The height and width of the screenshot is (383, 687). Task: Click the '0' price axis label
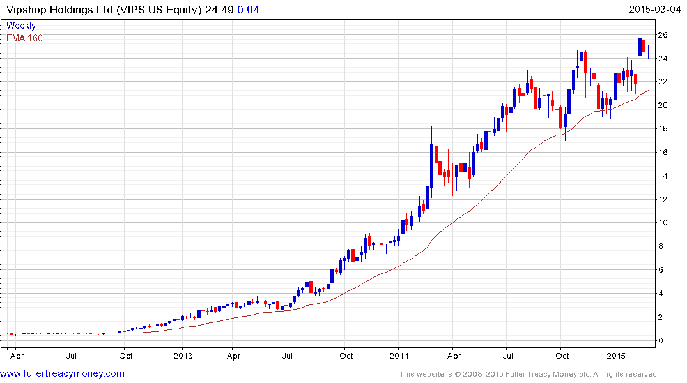click(x=660, y=341)
